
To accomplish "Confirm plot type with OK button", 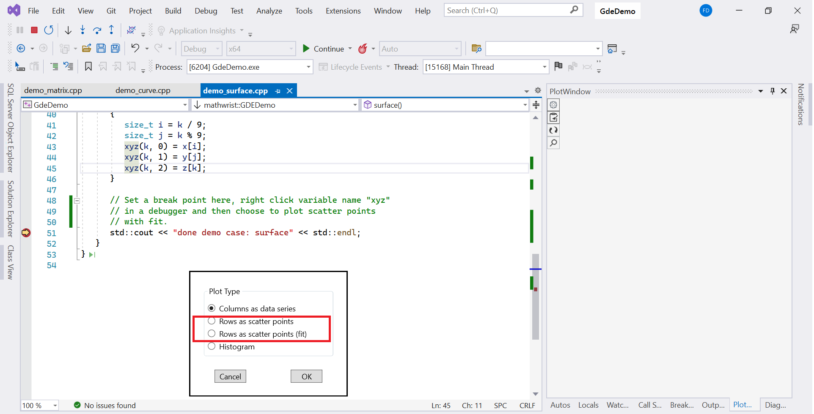I will (306, 376).
